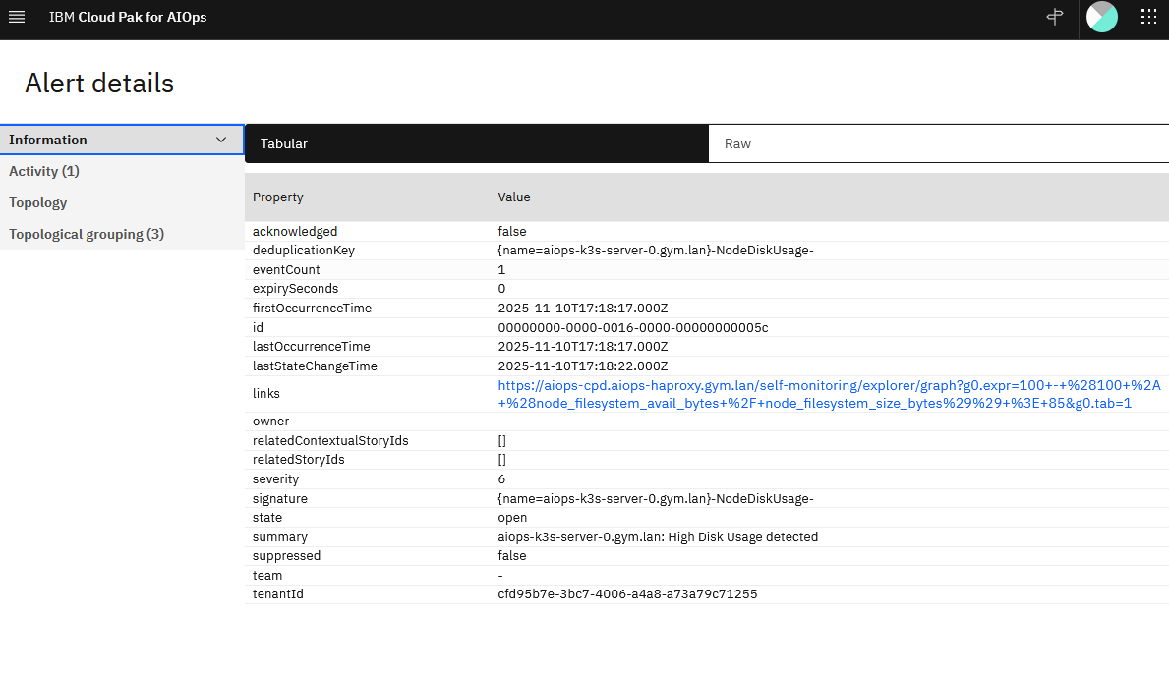Open the Activity (1) section
This screenshot has width=1169, height=675.
pos(44,171)
